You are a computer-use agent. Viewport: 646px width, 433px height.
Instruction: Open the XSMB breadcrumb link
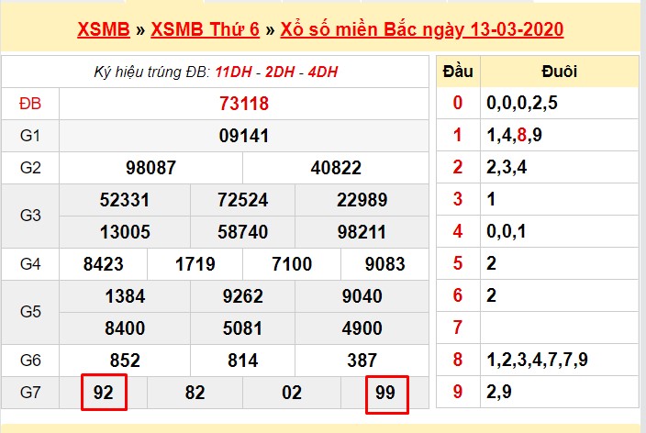(103, 29)
